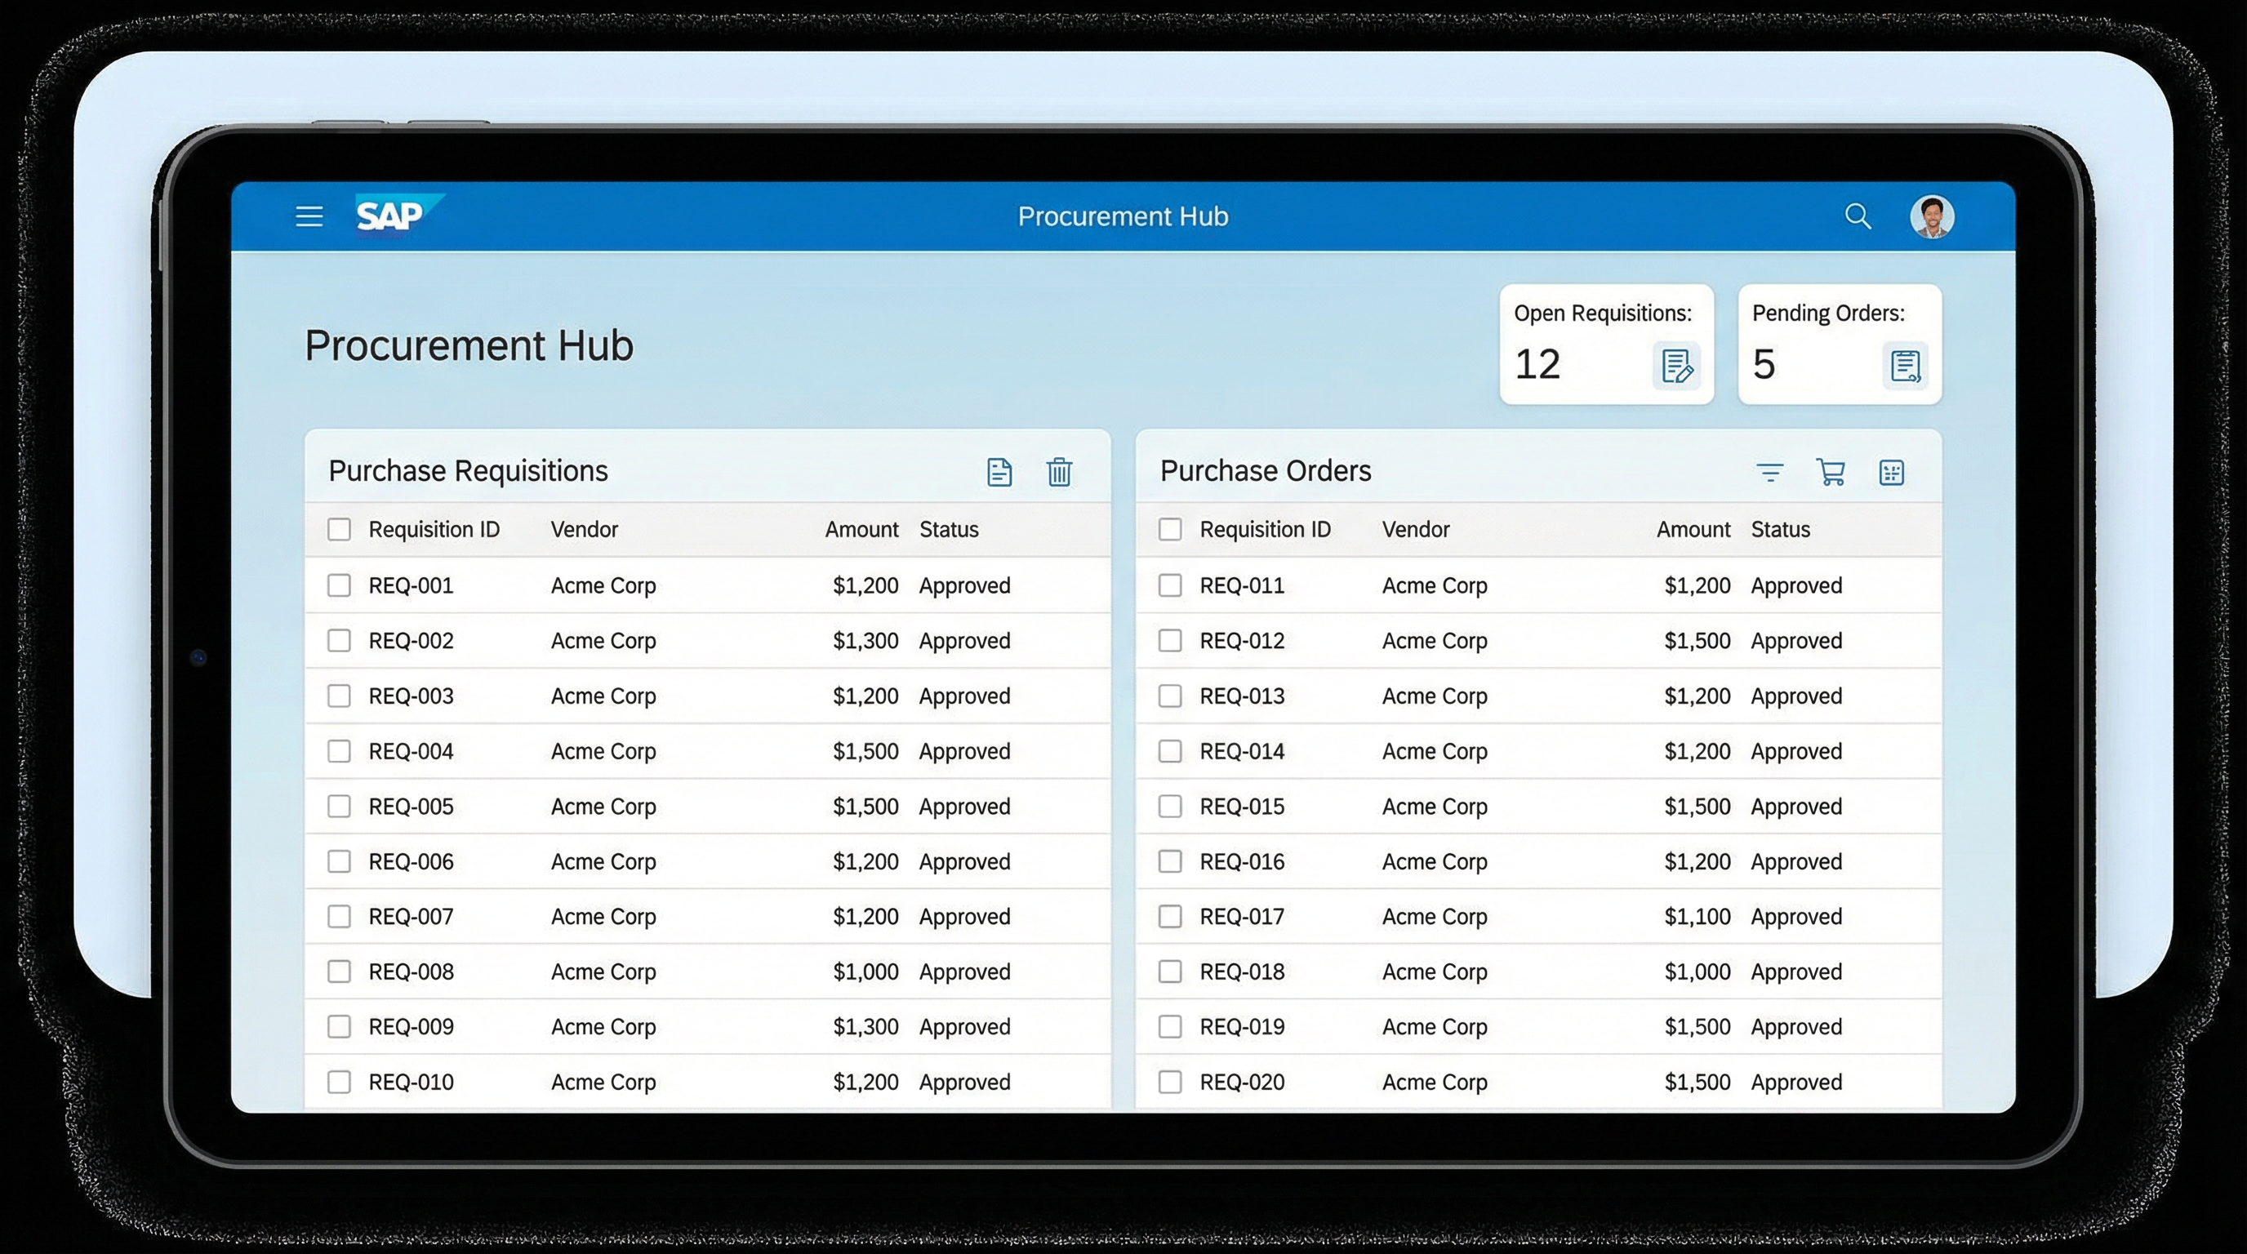Toggle the checkbox next to REQ-010

coord(340,1082)
